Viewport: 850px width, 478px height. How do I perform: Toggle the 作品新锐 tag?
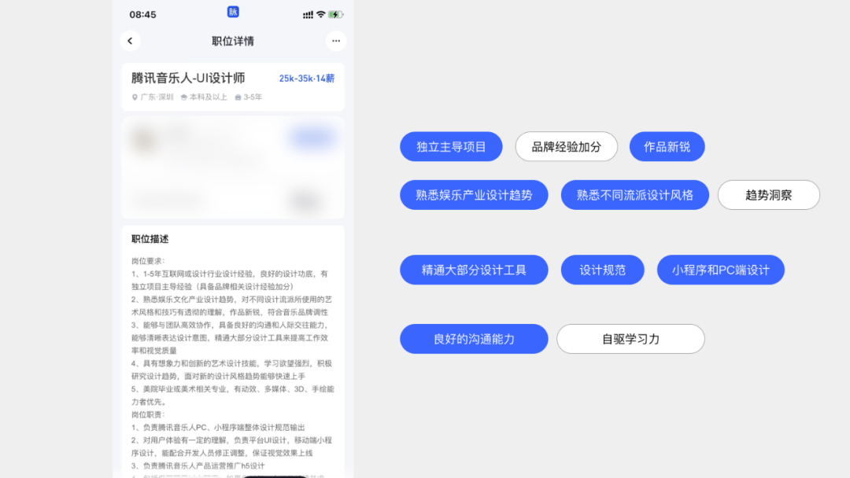click(667, 147)
